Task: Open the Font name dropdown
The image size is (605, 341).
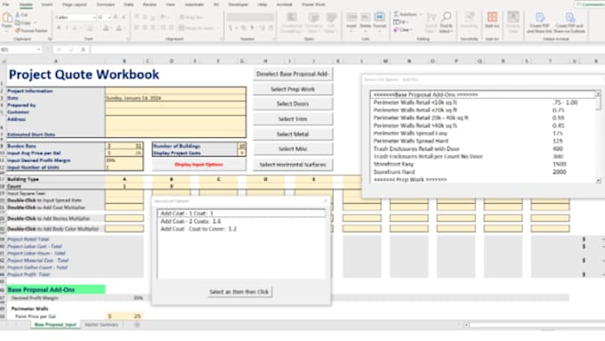Action: coord(93,18)
